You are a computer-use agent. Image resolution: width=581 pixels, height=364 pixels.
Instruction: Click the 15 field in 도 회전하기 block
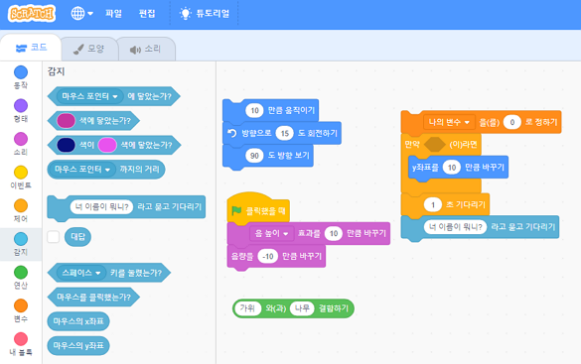285,133
